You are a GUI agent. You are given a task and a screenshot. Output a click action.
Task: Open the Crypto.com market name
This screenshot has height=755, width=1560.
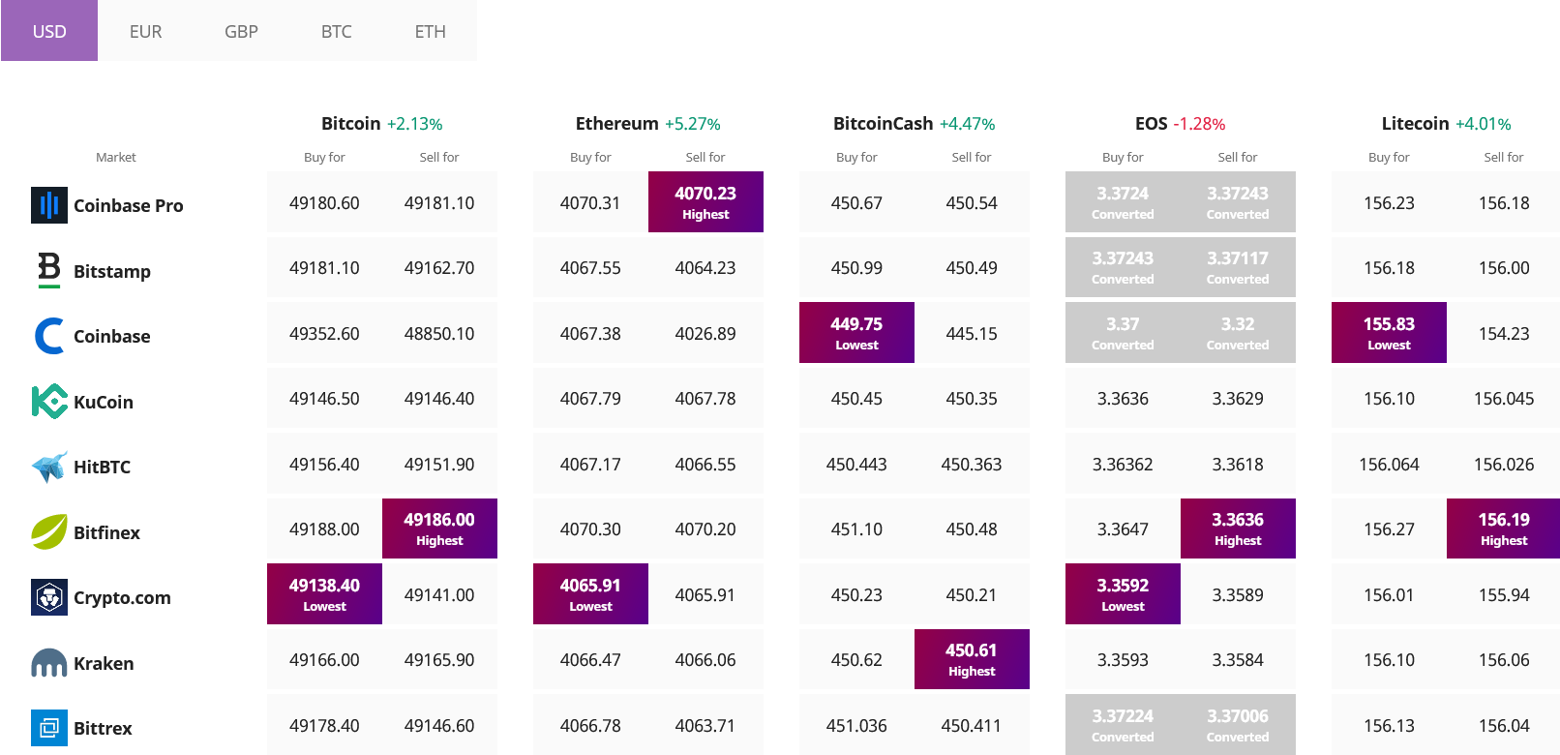point(122,597)
